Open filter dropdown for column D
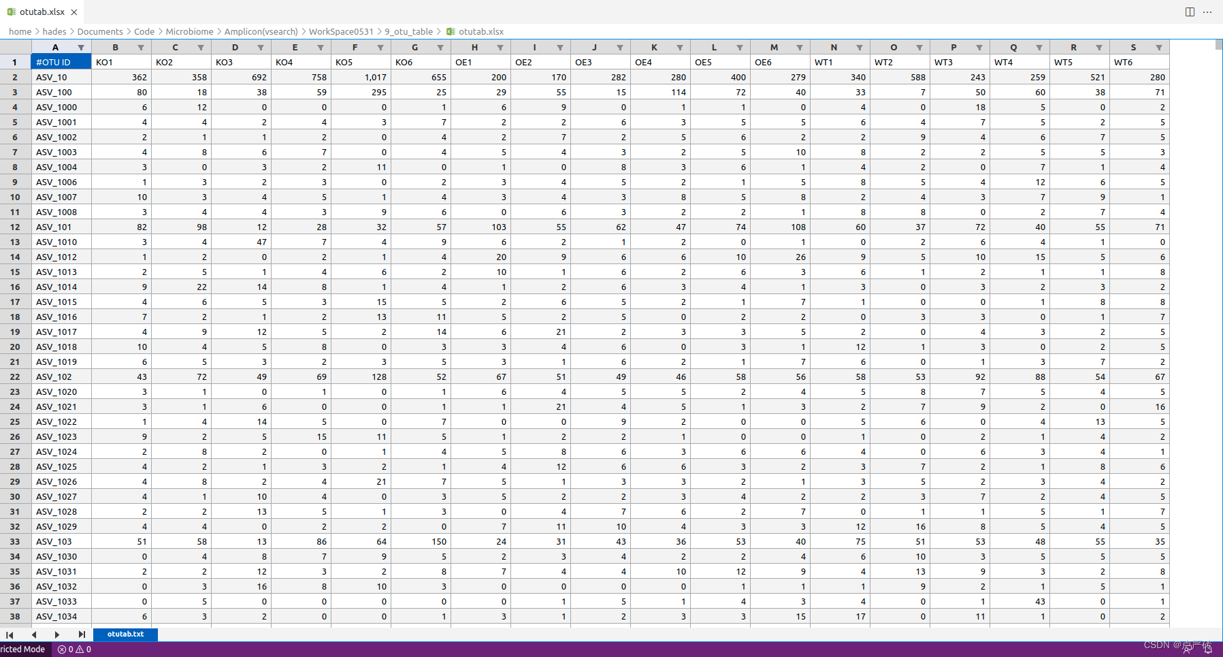Image resolution: width=1223 pixels, height=657 pixels. [261, 48]
